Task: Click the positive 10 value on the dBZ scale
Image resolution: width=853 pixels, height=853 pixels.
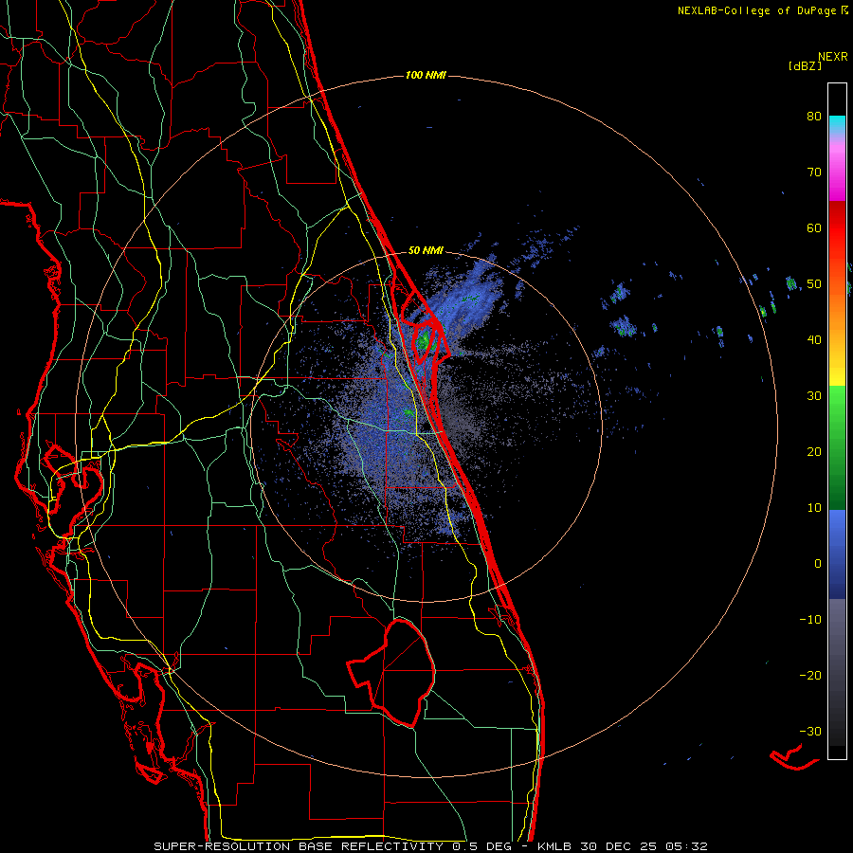Action: (x=814, y=508)
